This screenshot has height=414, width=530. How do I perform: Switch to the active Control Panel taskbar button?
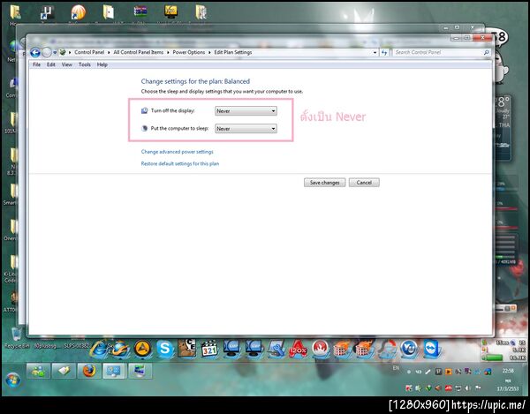pos(114,371)
